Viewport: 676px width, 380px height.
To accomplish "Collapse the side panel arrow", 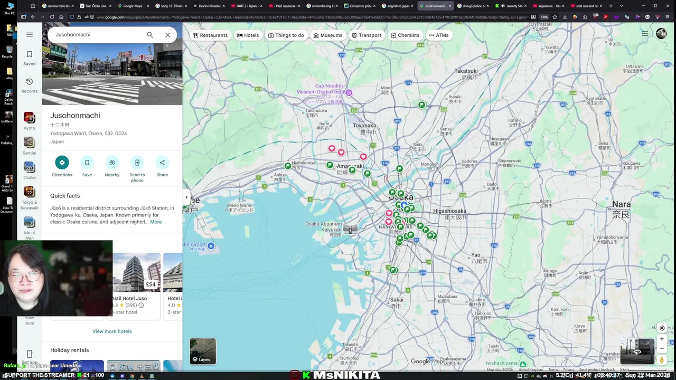I will pos(186,197).
